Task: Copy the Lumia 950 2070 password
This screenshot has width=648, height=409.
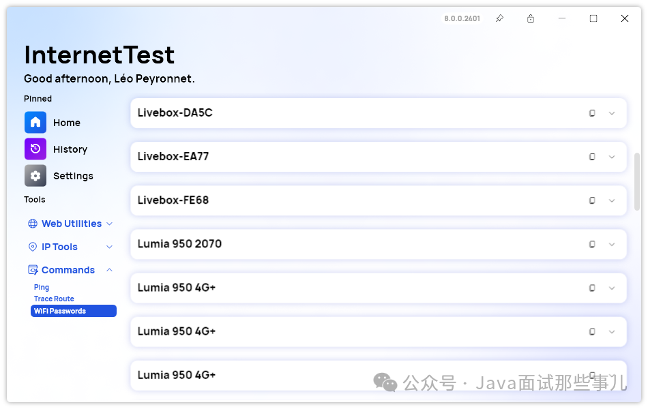Action: click(x=592, y=245)
